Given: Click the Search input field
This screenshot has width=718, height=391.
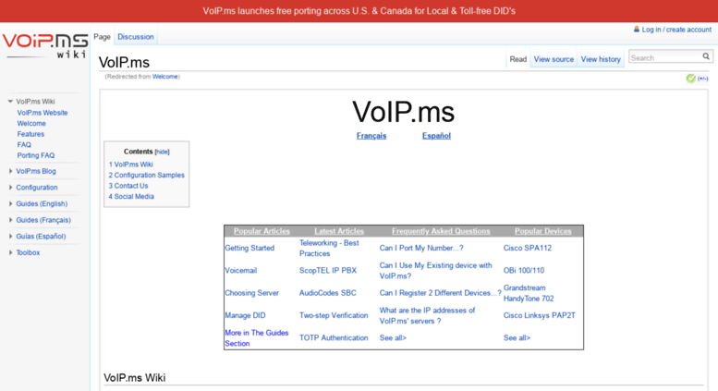Looking at the screenshot, I should [665, 57].
